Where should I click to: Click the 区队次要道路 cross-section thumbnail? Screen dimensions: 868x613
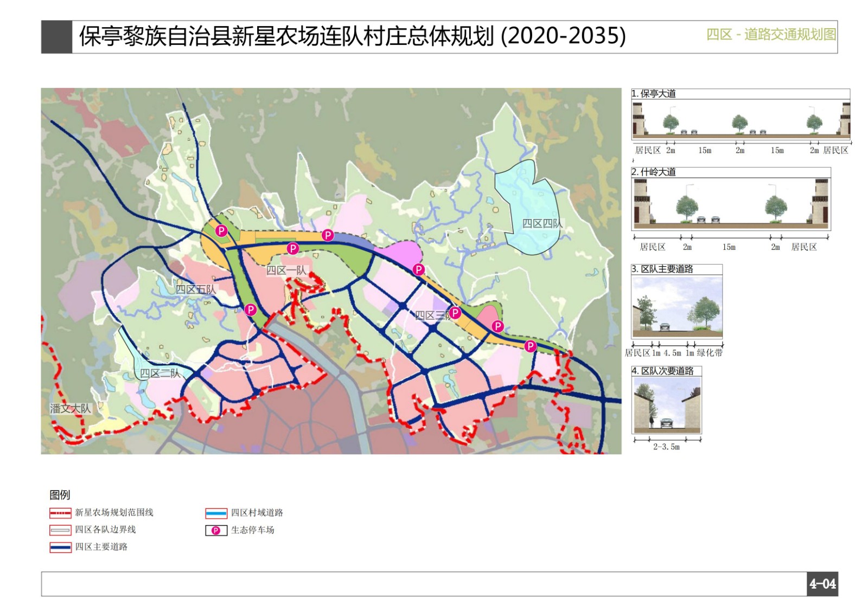tap(667, 405)
